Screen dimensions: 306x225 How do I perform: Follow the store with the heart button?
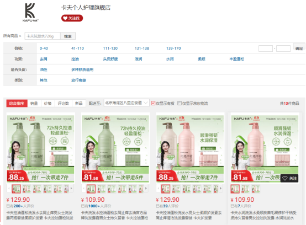tap(72, 18)
